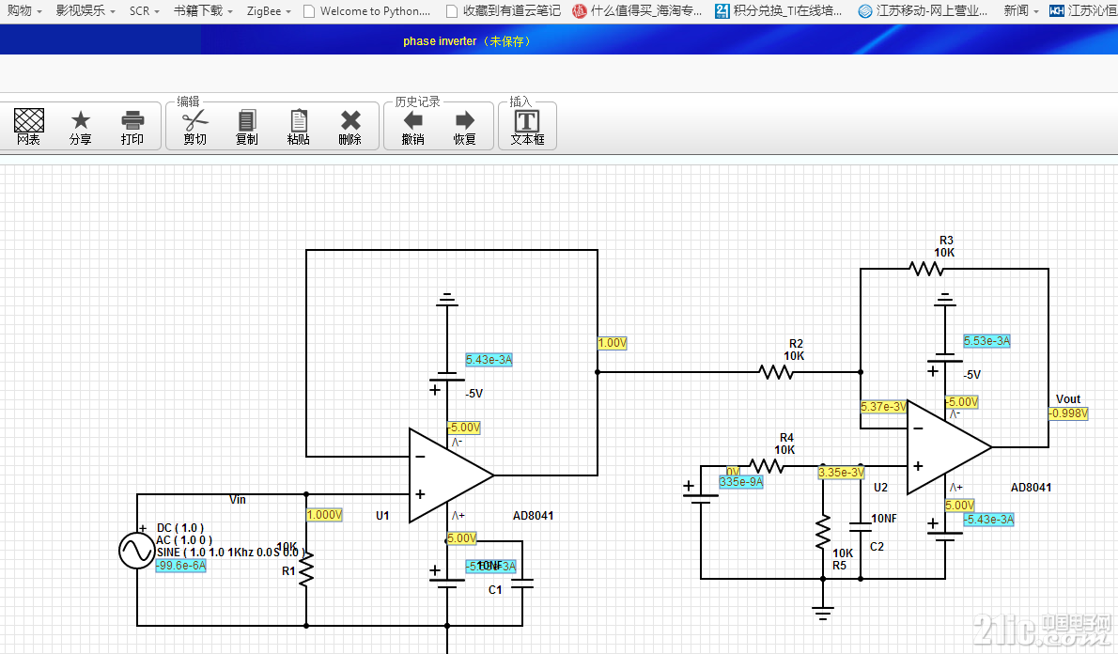Click the phase inverter title text
This screenshot has width=1118, height=654.
point(440,41)
